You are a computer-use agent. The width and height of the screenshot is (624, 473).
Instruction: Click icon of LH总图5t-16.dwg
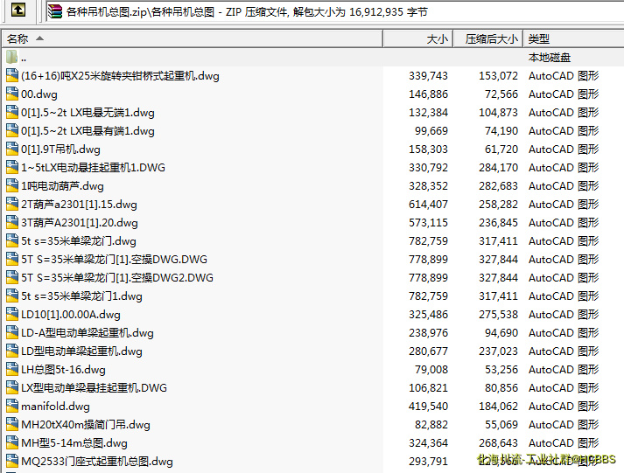(12, 369)
